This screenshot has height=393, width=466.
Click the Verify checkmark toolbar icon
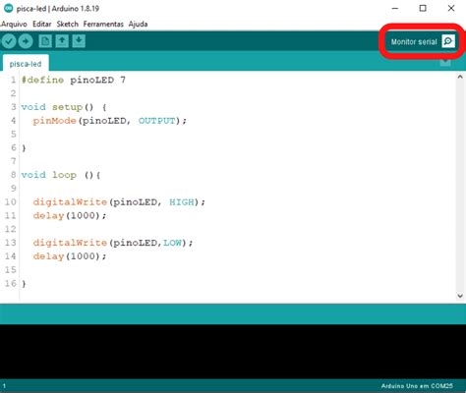[x=9, y=41]
